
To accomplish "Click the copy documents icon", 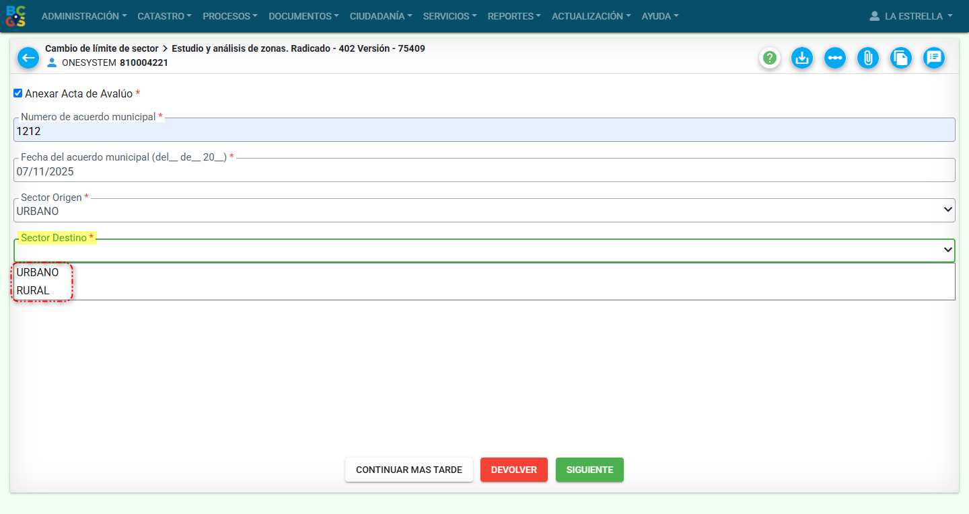I will click(900, 58).
